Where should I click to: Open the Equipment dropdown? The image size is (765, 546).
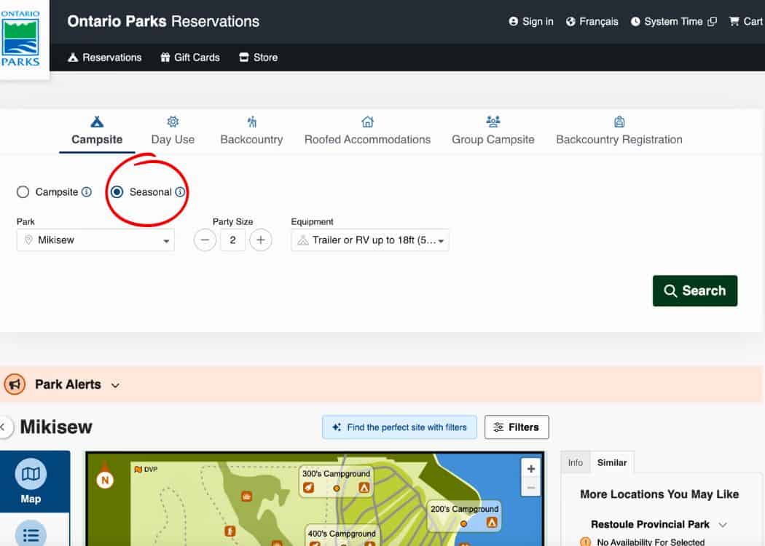pos(370,240)
